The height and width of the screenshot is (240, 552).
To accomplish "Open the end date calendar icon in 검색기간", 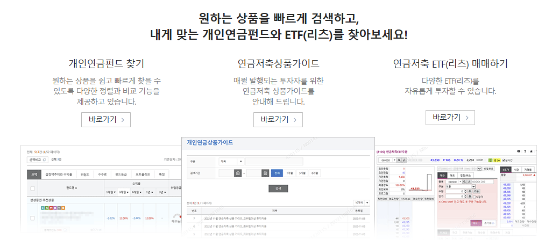I will [265, 173].
